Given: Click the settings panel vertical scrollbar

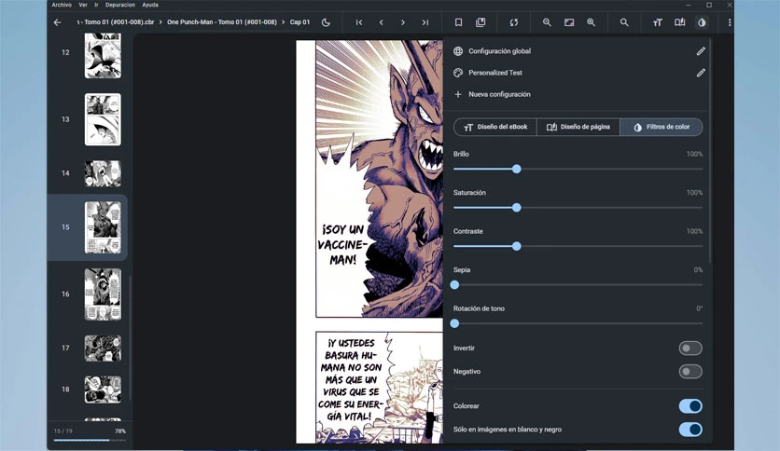Looking at the screenshot, I should [710, 153].
